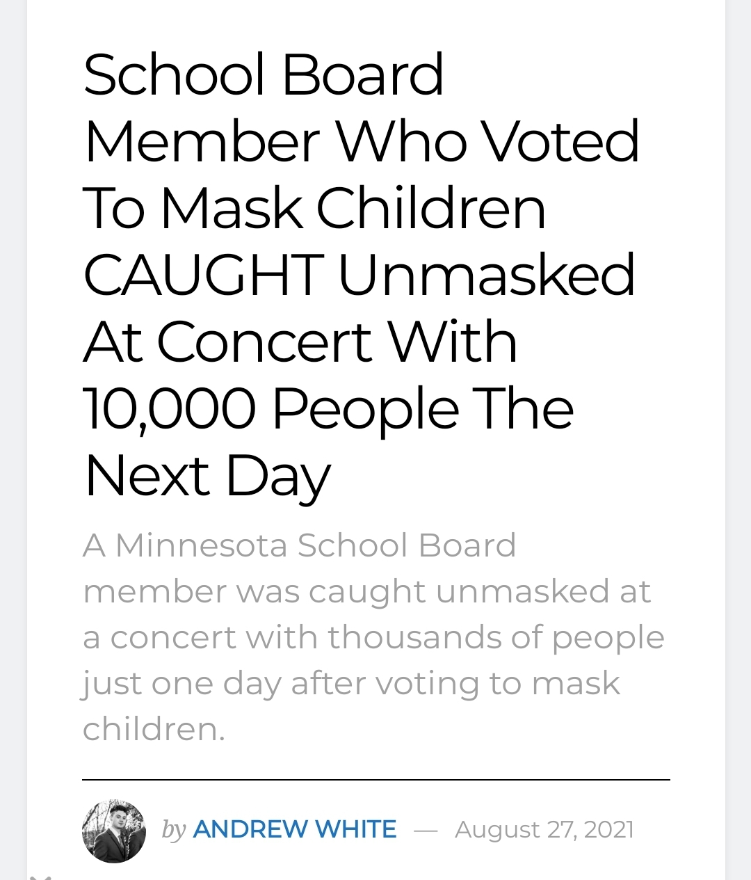Click the word "CAUGHT" in the headline

[x=202, y=275]
